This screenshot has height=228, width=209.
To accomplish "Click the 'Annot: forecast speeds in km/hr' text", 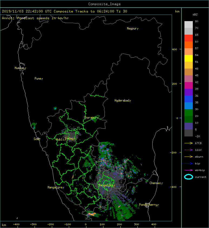I will [35, 18].
